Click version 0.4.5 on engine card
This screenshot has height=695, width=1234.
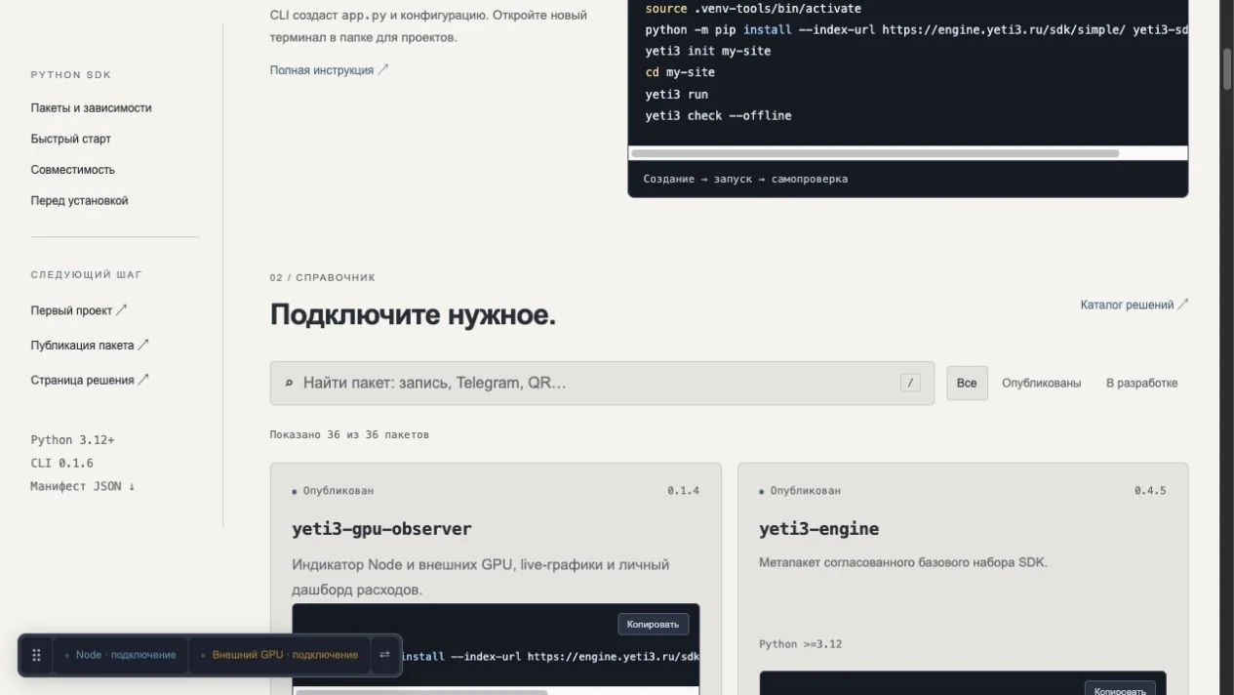tap(1150, 491)
